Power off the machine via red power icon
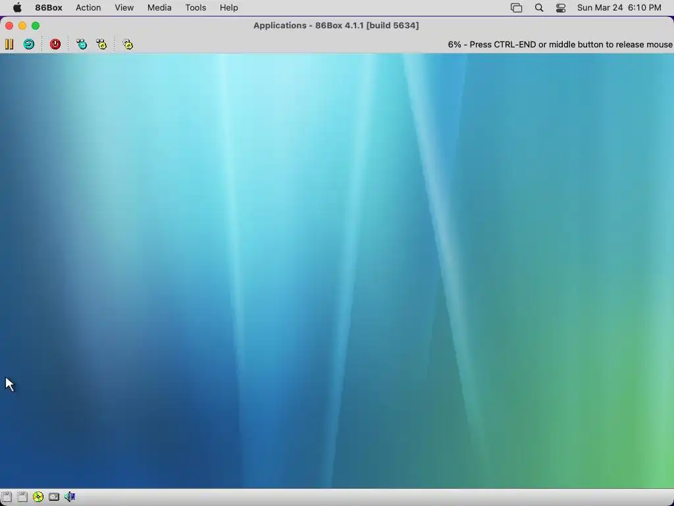 [x=55, y=44]
